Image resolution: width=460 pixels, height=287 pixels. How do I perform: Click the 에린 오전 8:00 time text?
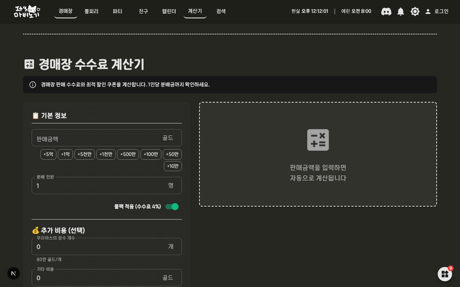pyautogui.click(x=356, y=11)
